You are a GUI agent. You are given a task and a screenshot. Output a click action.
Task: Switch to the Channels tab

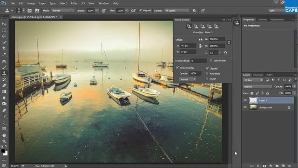pos(258,75)
